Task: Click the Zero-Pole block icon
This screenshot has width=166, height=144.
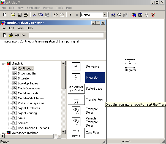Action: pos(76,133)
